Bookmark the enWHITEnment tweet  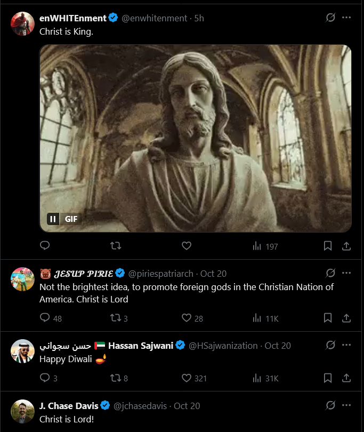pyautogui.click(x=328, y=246)
